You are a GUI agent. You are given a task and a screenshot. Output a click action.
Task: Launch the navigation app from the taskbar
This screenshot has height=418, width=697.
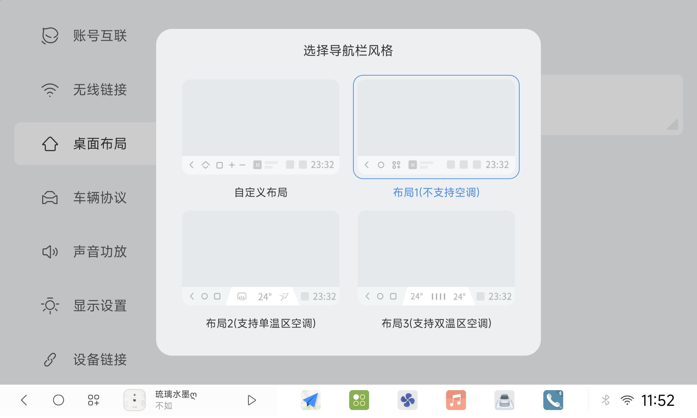coord(311,400)
